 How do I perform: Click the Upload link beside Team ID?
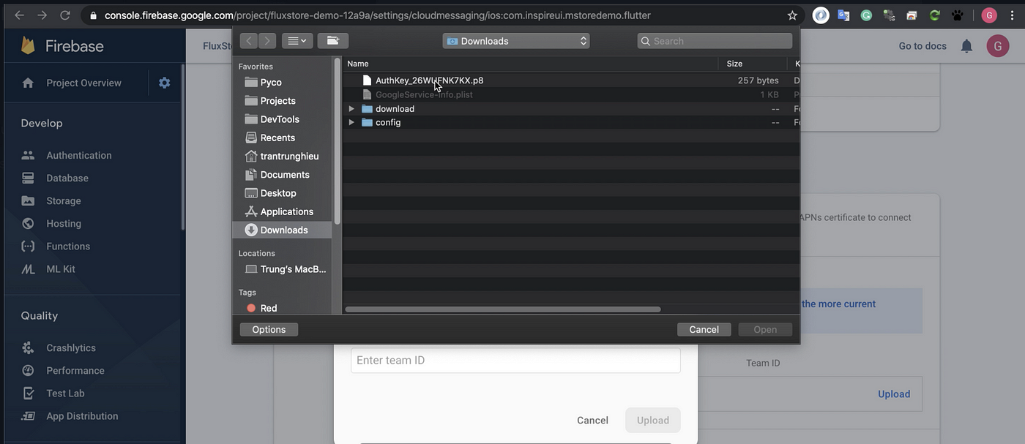click(894, 394)
